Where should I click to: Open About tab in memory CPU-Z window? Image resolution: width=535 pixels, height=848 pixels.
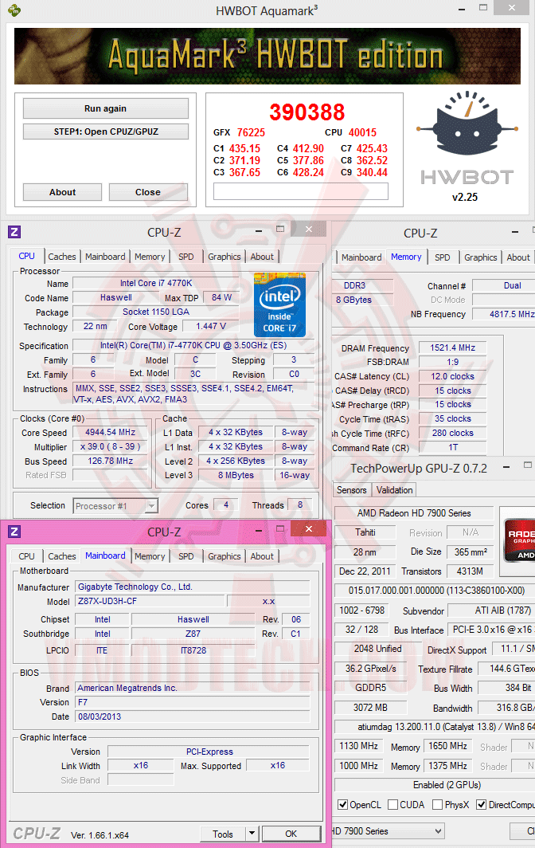click(518, 257)
